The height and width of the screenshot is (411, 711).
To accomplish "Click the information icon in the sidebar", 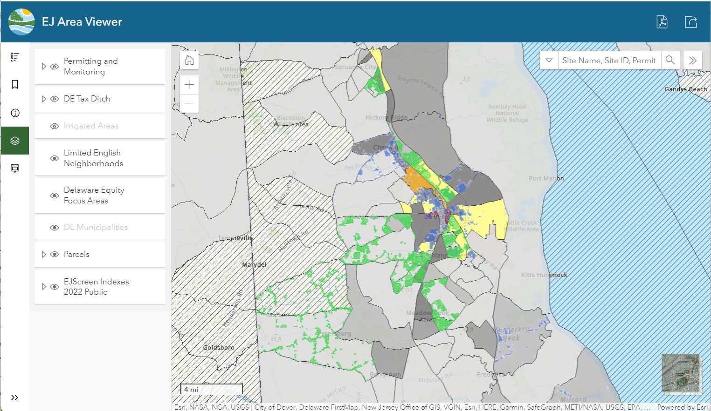I will click(x=14, y=113).
